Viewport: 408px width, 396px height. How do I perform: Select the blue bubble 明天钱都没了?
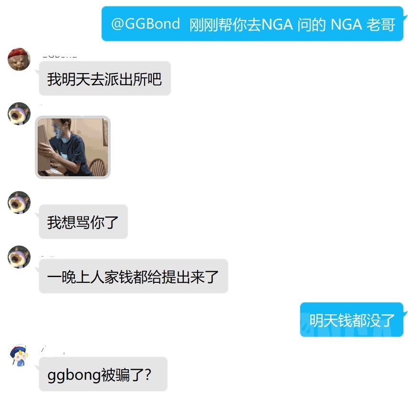[352, 320]
